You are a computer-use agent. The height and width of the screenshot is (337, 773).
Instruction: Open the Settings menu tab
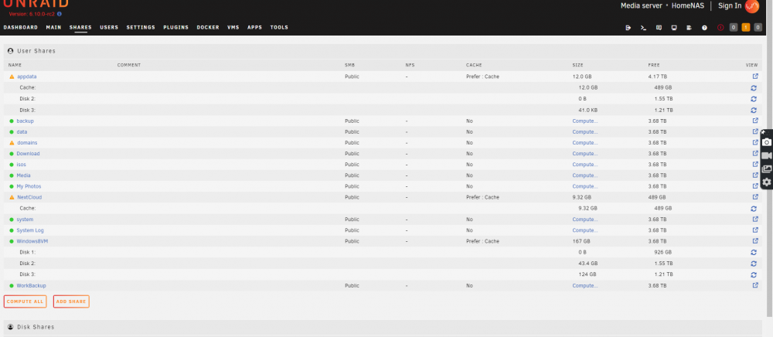tap(141, 28)
